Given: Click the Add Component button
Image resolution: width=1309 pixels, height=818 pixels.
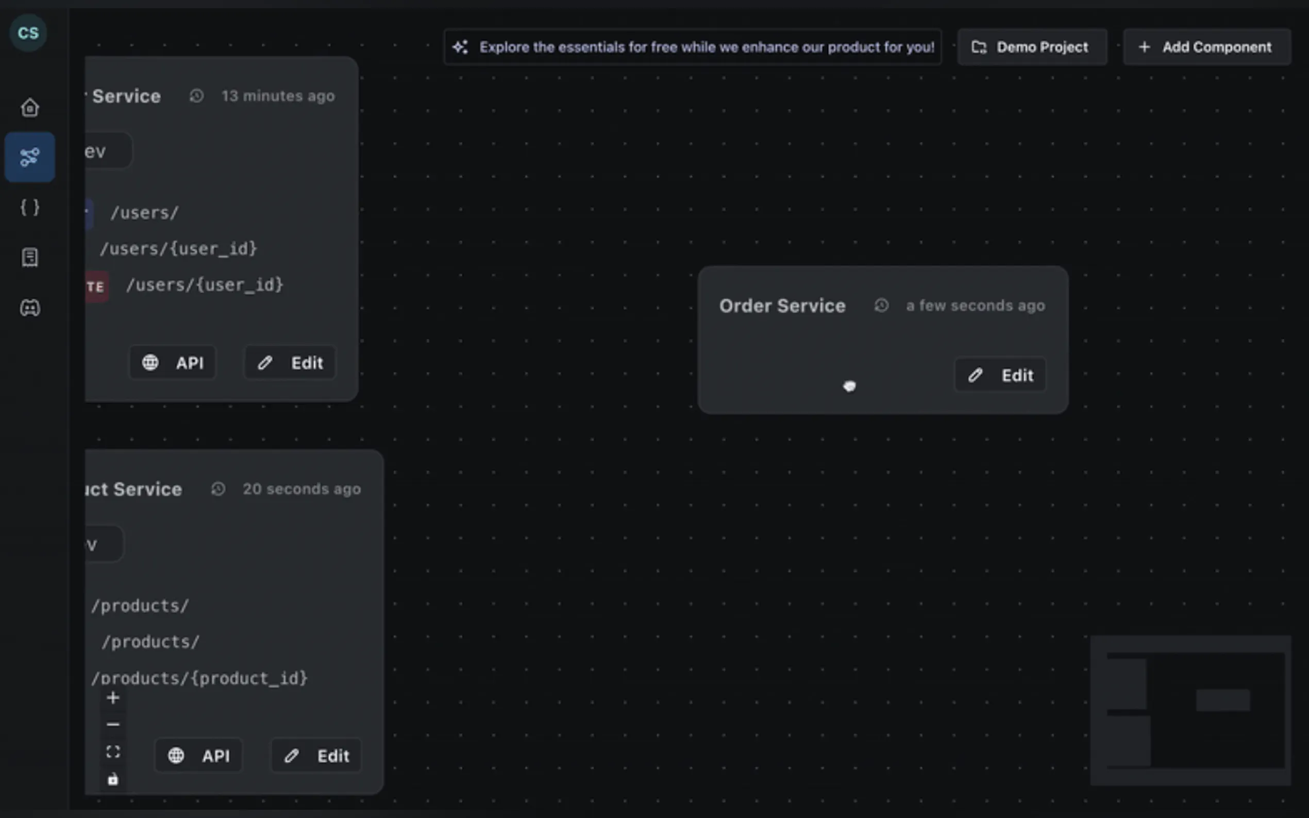Looking at the screenshot, I should click(1206, 47).
